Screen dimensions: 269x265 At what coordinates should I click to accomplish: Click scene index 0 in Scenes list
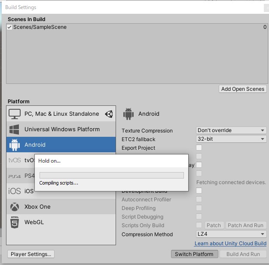265,27
